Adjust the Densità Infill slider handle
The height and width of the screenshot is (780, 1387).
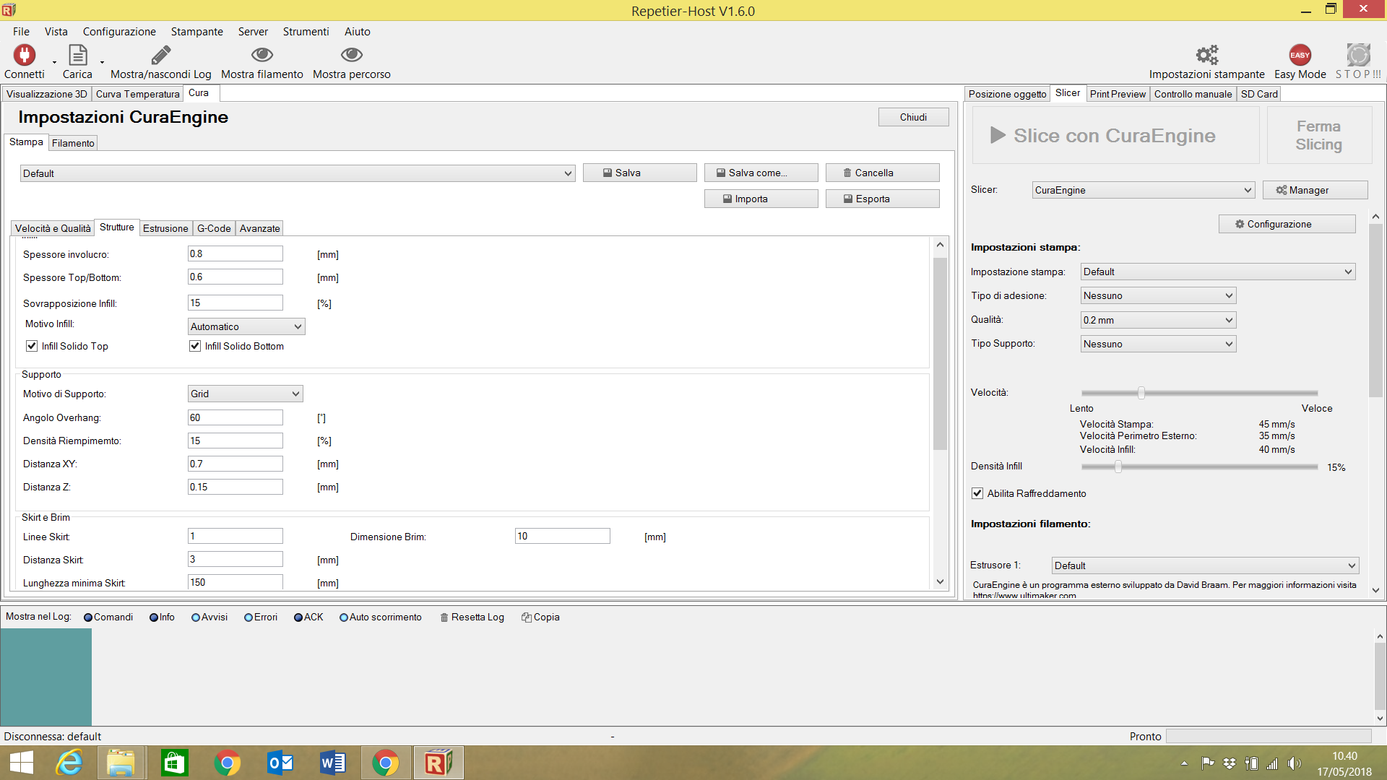tap(1118, 467)
